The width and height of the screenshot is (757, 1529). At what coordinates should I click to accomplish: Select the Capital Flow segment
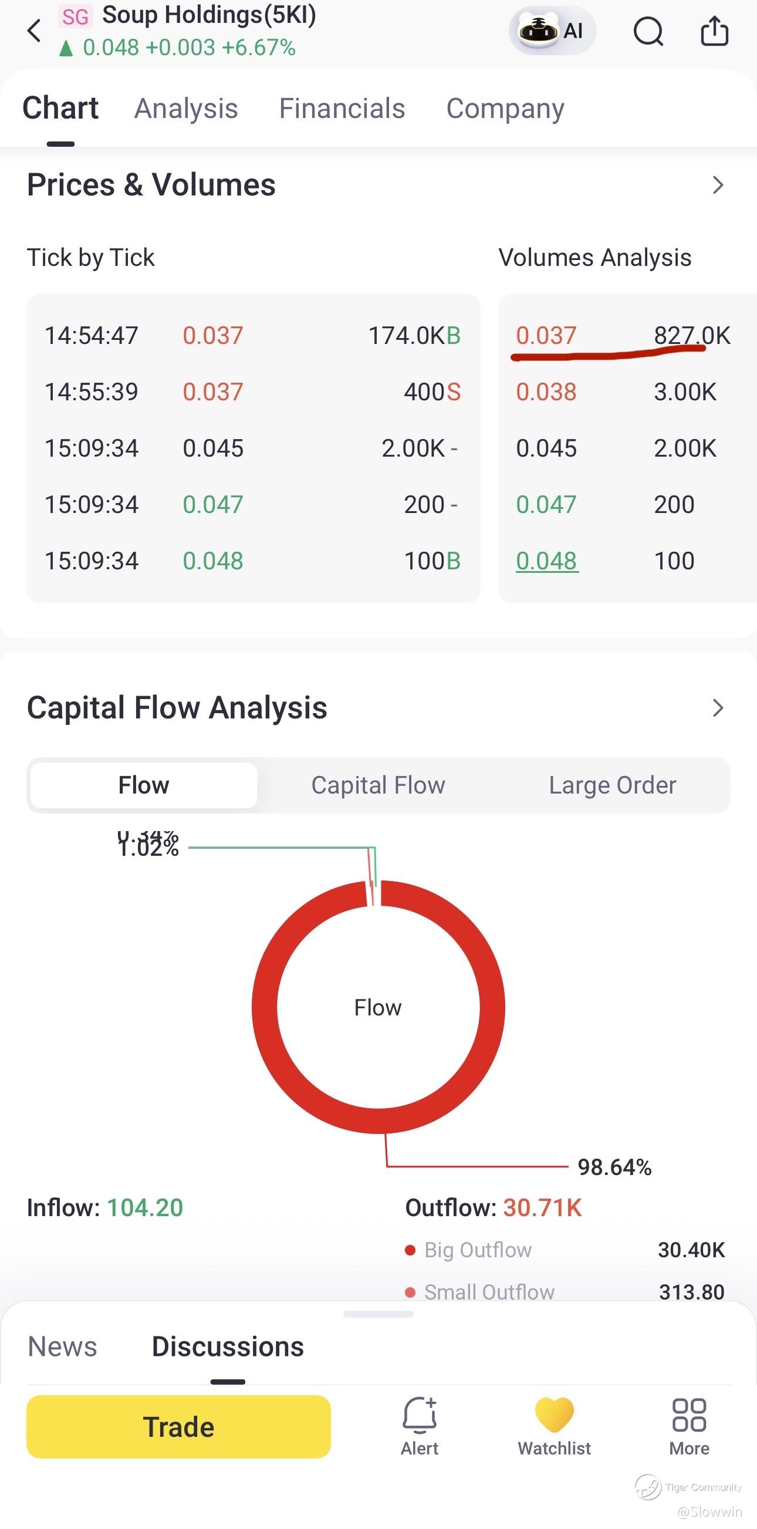(378, 785)
